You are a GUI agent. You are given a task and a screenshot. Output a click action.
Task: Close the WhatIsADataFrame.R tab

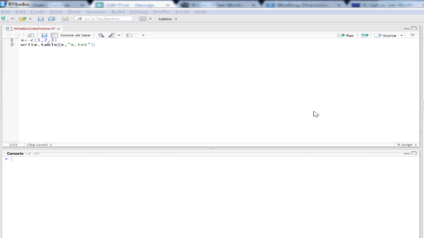[x=59, y=29]
